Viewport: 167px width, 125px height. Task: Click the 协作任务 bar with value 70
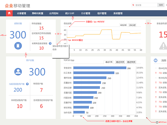pos(79,112)
